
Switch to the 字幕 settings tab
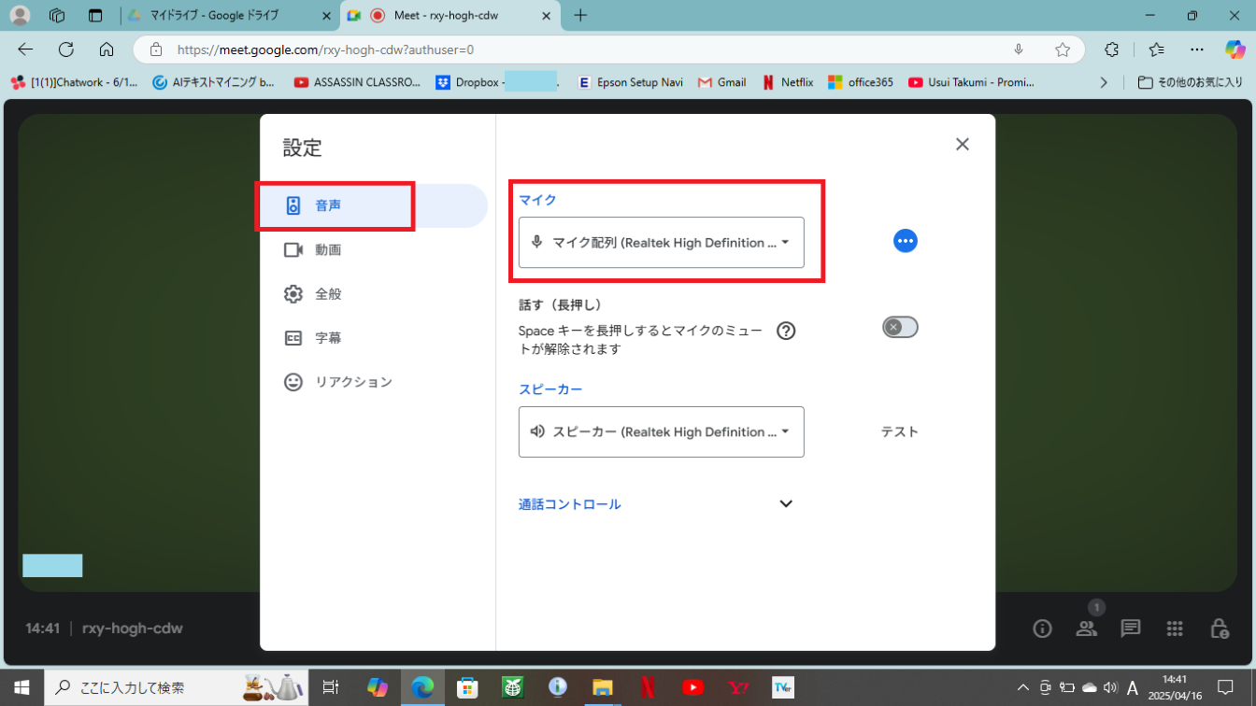pos(328,338)
